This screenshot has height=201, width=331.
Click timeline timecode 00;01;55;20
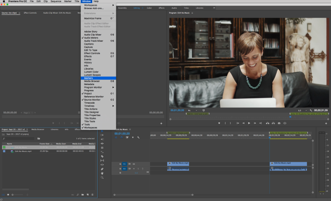pos(122,133)
